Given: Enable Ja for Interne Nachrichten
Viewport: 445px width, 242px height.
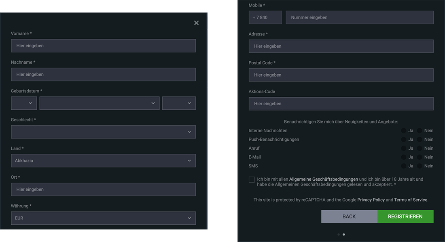Looking at the screenshot, I should coord(403,130).
